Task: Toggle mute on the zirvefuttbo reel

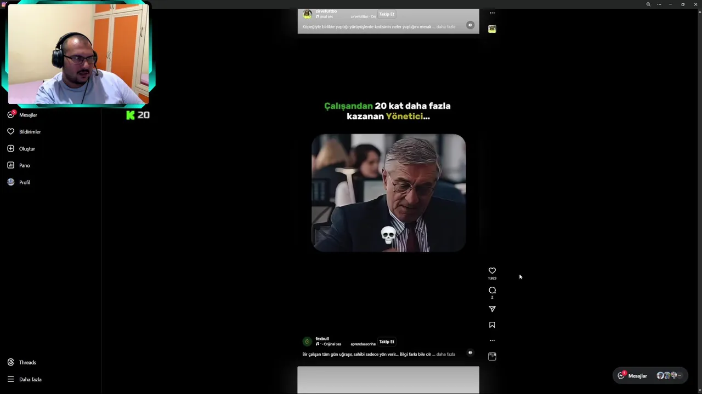Action: (470, 25)
